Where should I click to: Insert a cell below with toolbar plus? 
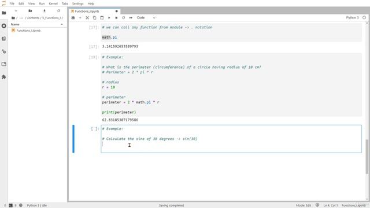(80, 18)
